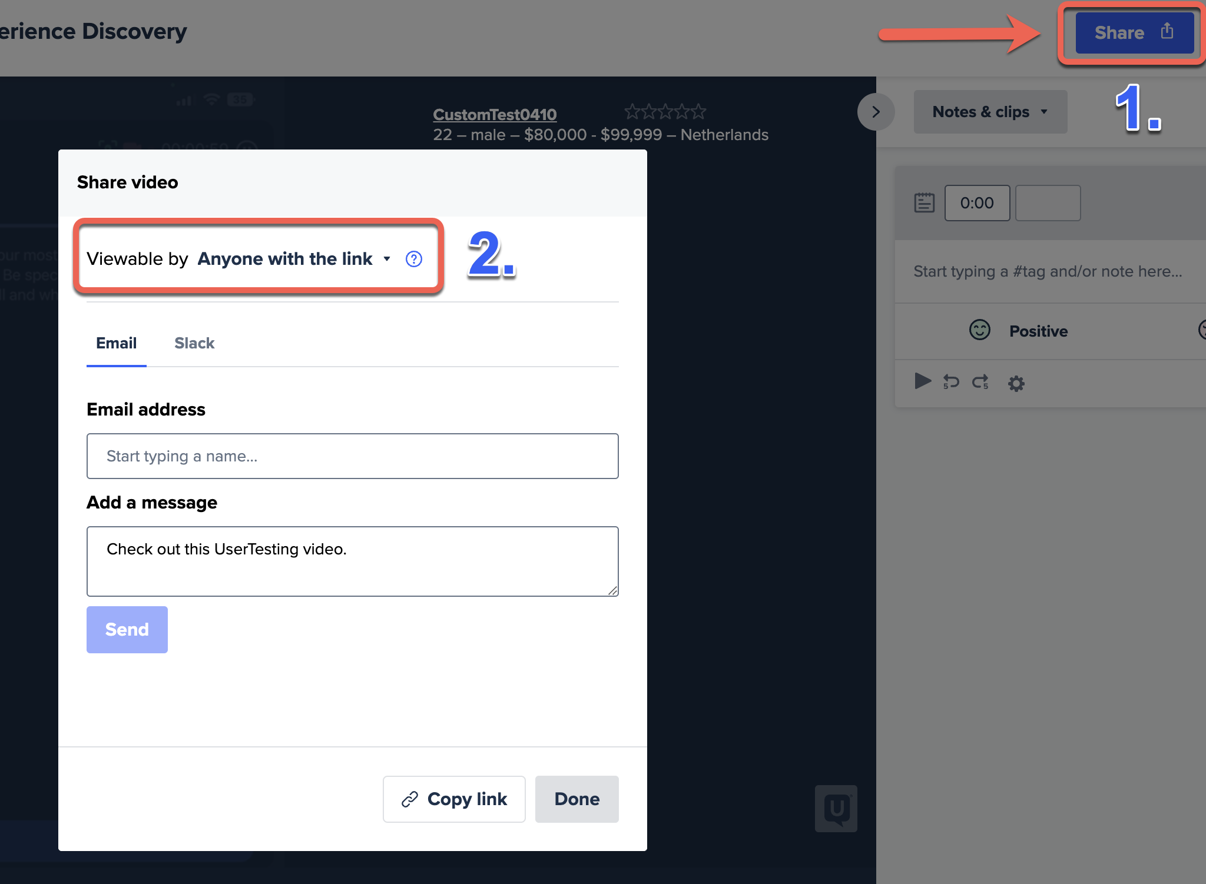
Task: Open the playback settings gear
Action: (1016, 384)
